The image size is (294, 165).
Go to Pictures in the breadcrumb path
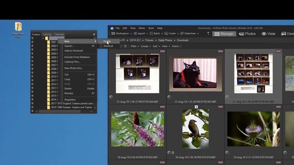149,40
